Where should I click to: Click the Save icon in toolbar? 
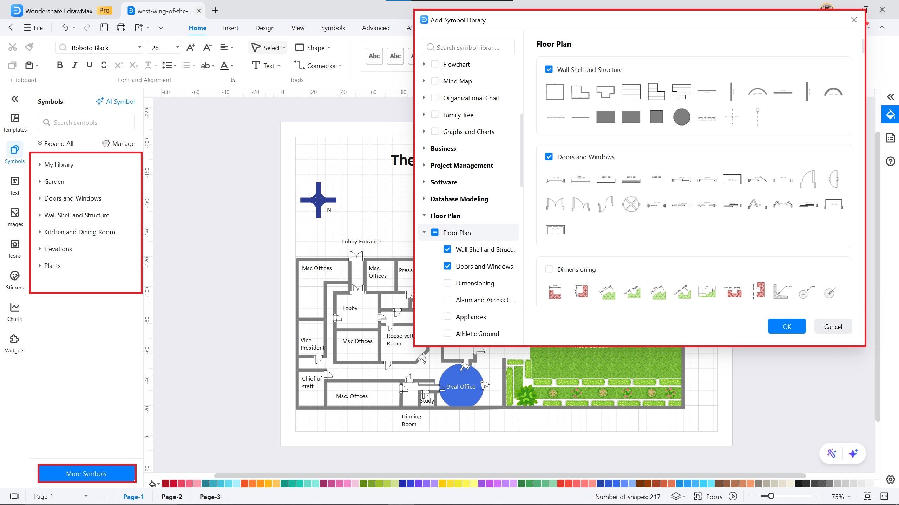[104, 27]
